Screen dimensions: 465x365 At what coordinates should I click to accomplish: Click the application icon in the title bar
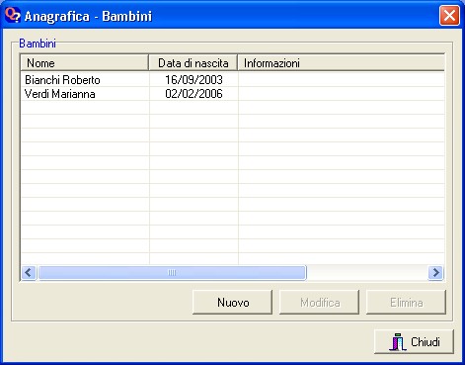pyautogui.click(x=13, y=15)
